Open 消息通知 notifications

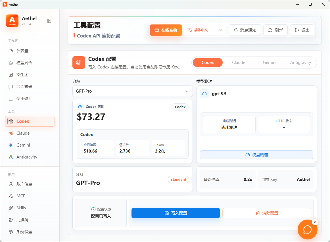click(245, 30)
